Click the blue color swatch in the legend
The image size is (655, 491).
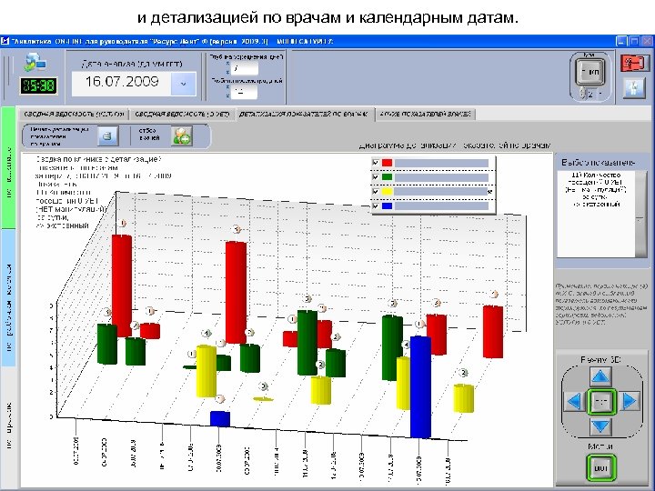click(388, 206)
